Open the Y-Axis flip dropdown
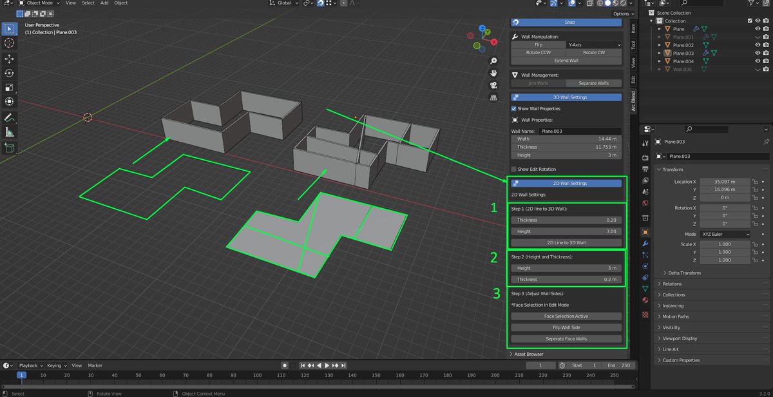The image size is (773, 397). pos(594,45)
